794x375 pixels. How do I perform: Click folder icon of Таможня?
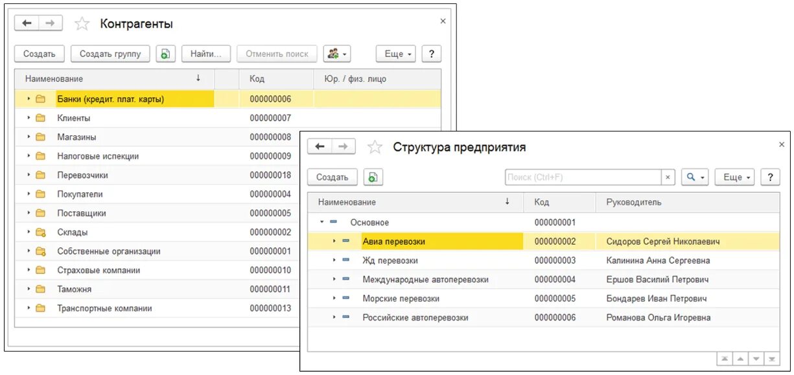coord(41,289)
